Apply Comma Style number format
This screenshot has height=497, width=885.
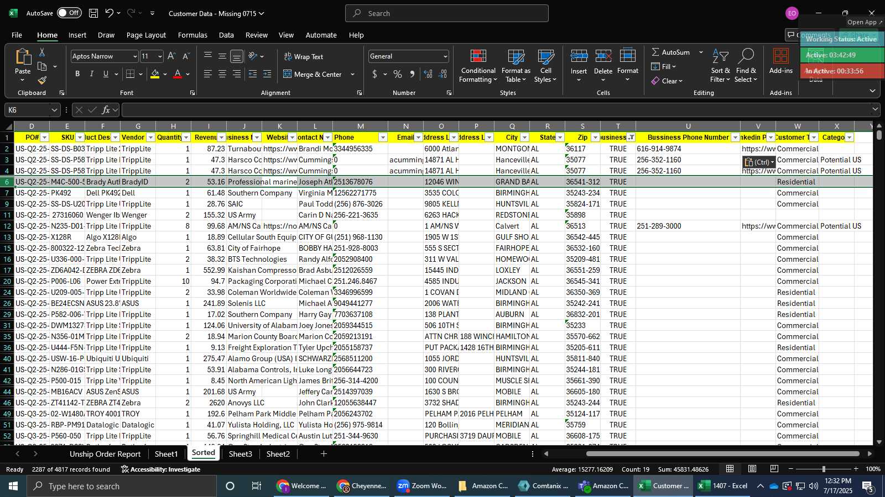tap(412, 74)
